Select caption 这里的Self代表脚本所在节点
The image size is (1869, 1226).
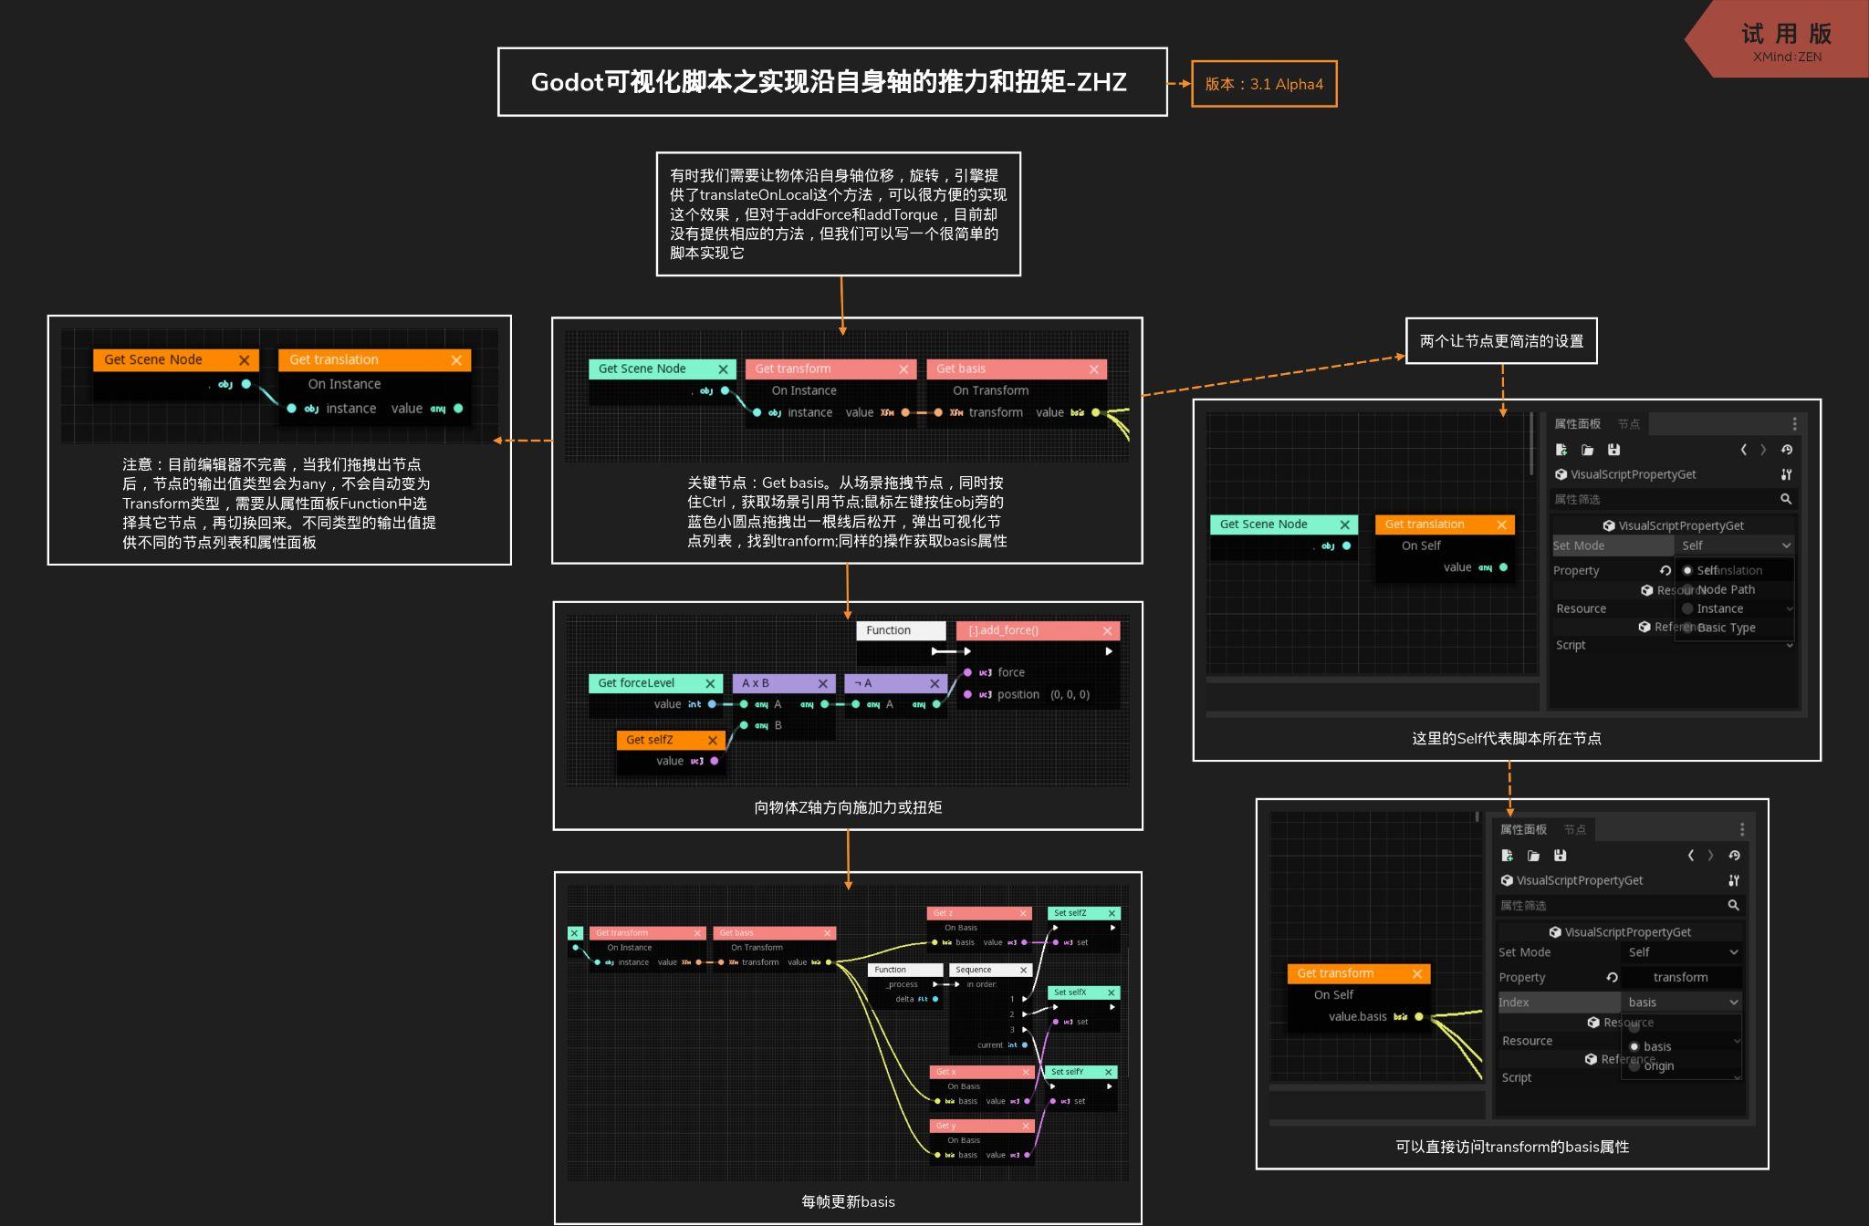[1507, 739]
